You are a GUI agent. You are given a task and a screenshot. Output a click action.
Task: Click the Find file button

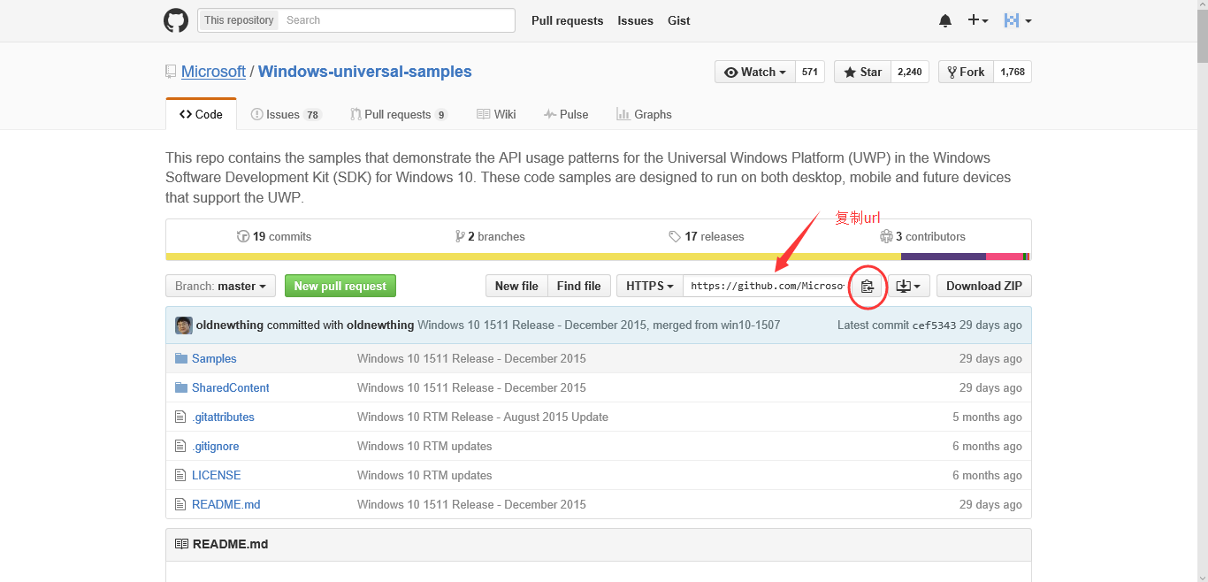coord(579,286)
